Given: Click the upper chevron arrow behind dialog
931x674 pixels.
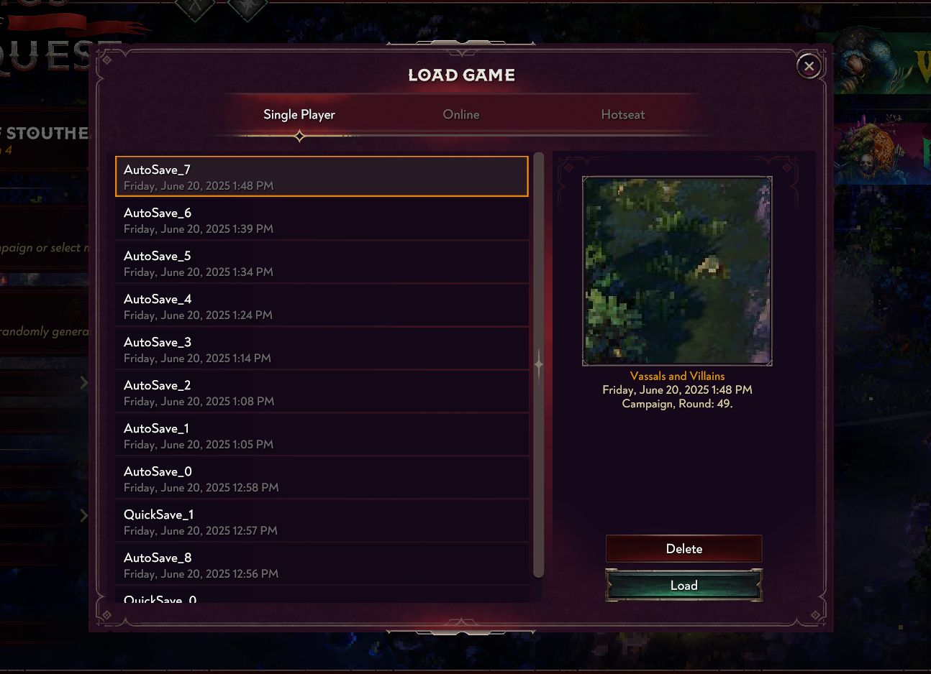Looking at the screenshot, I should click(84, 382).
